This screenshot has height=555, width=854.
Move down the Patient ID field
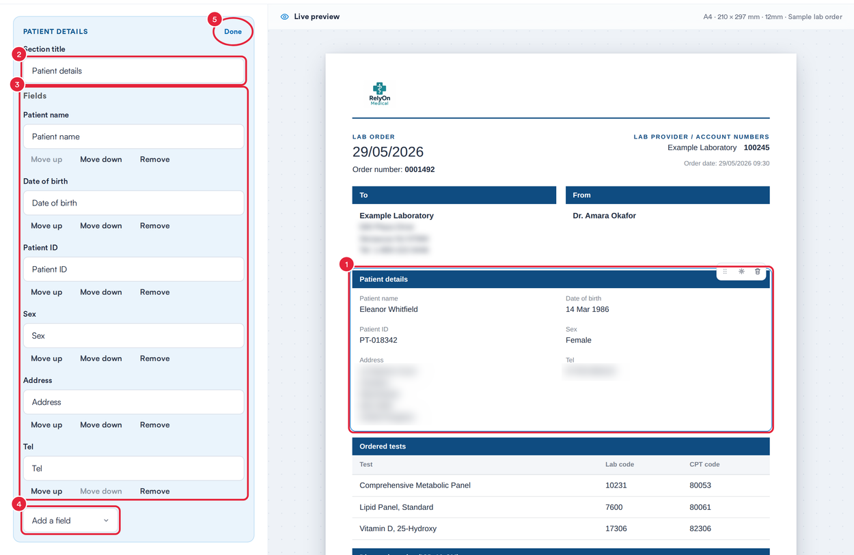101,291
